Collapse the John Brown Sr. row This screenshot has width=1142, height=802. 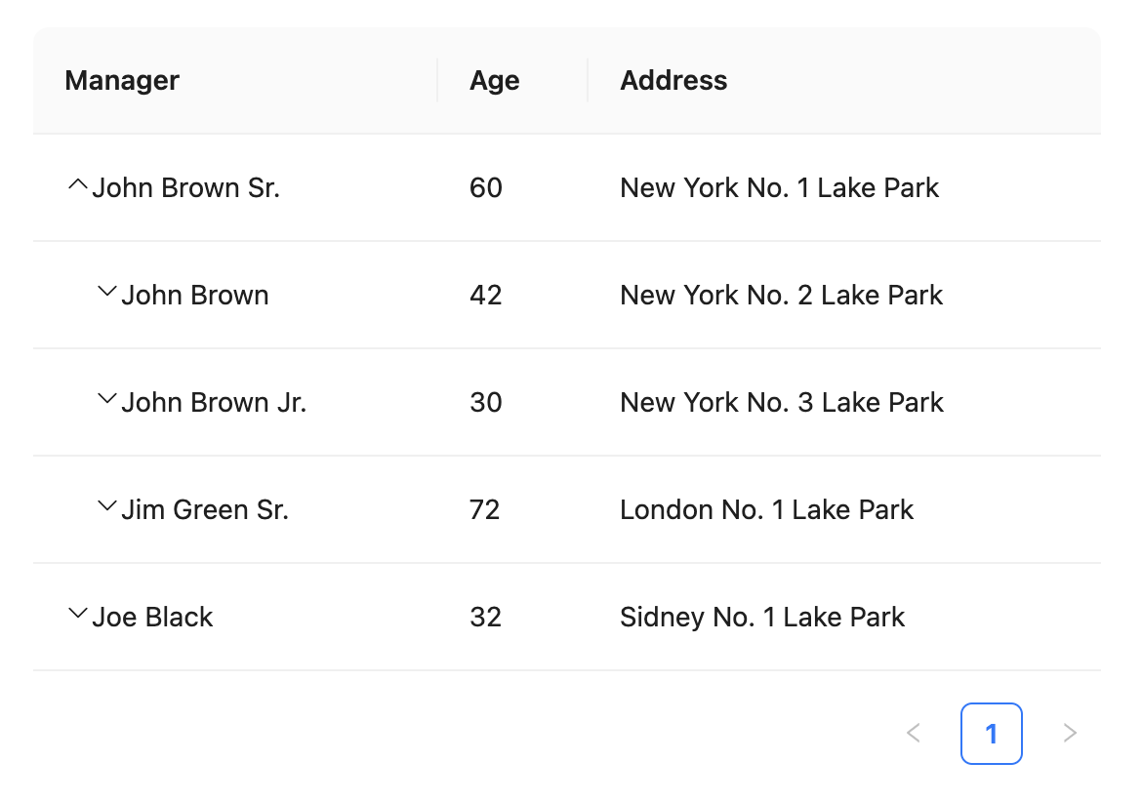[77, 185]
